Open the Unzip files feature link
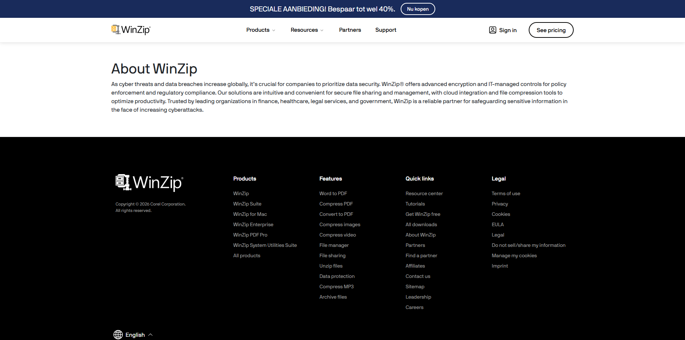Viewport: 685px width, 340px height. pyautogui.click(x=330, y=266)
